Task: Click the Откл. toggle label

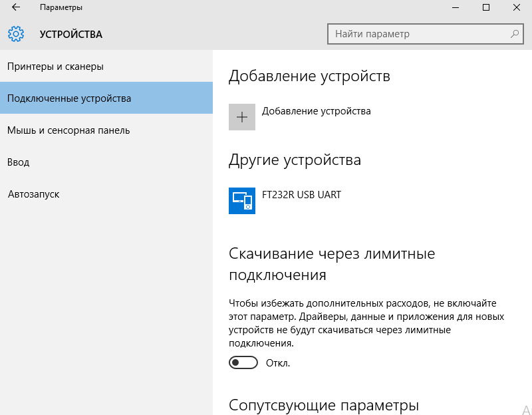Action: click(x=278, y=363)
